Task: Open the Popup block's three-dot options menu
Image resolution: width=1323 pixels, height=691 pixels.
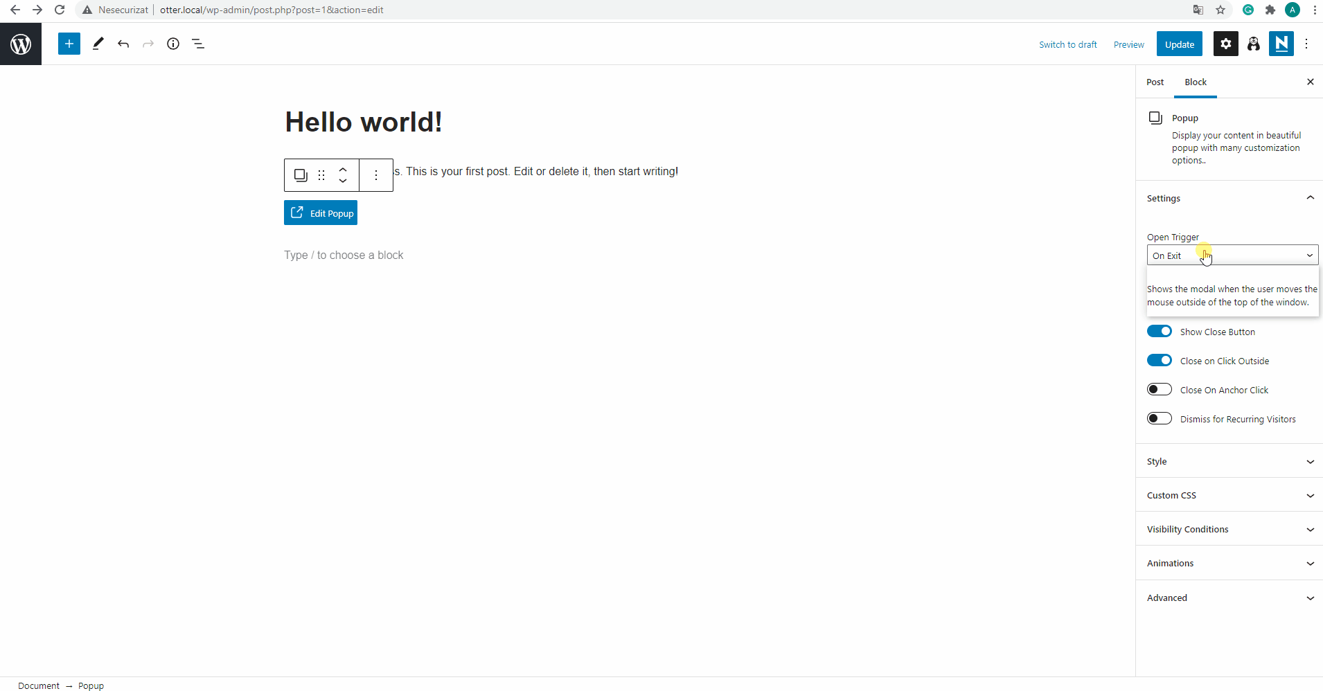Action: (376, 175)
